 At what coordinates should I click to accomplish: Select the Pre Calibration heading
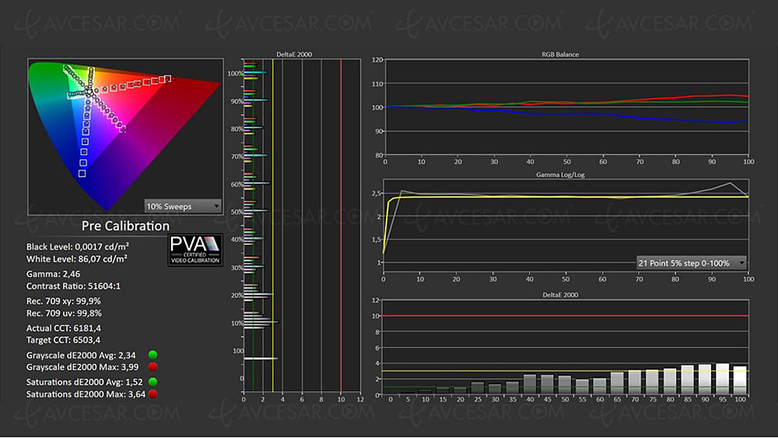[125, 226]
